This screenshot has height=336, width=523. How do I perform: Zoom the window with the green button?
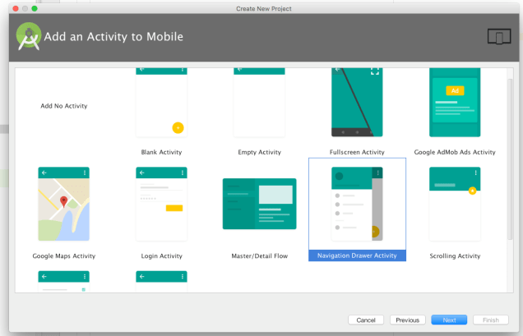click(x=35, y=8)
